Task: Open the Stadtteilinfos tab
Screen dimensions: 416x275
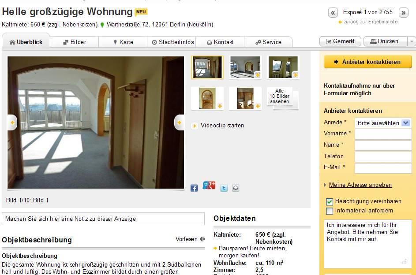Action: point(173,42)
